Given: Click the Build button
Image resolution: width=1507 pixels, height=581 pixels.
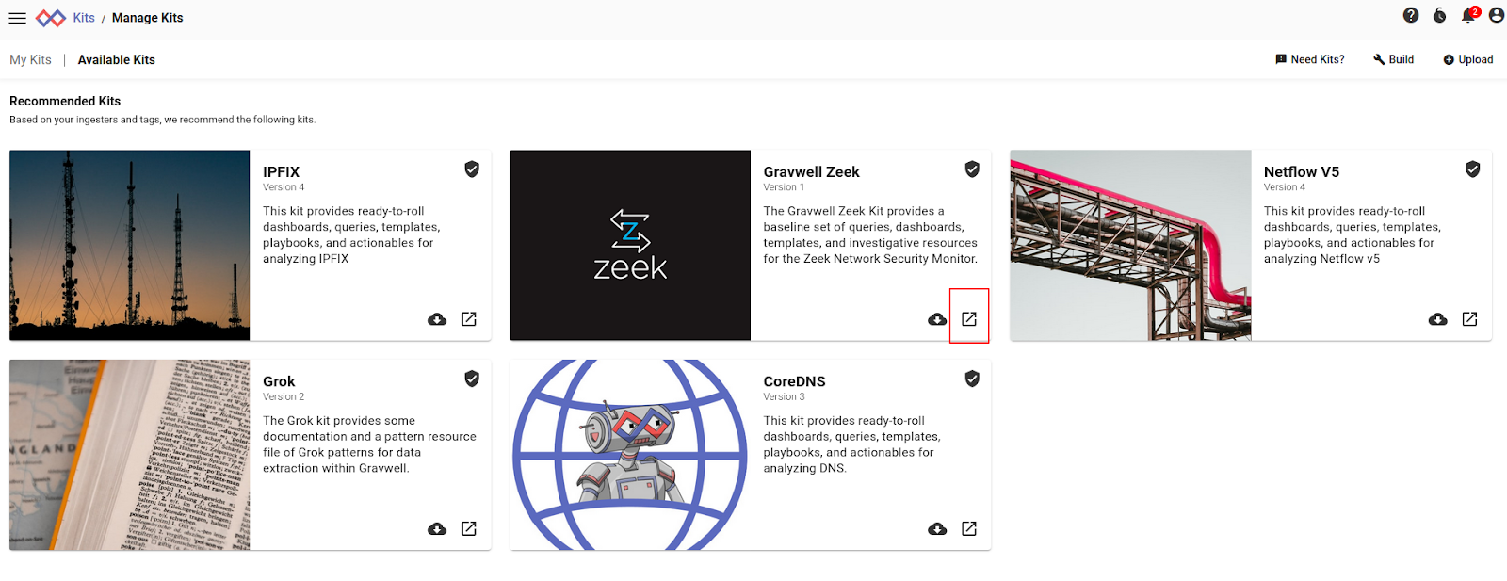Looking at the screenshot, I should coord(1393,59).
